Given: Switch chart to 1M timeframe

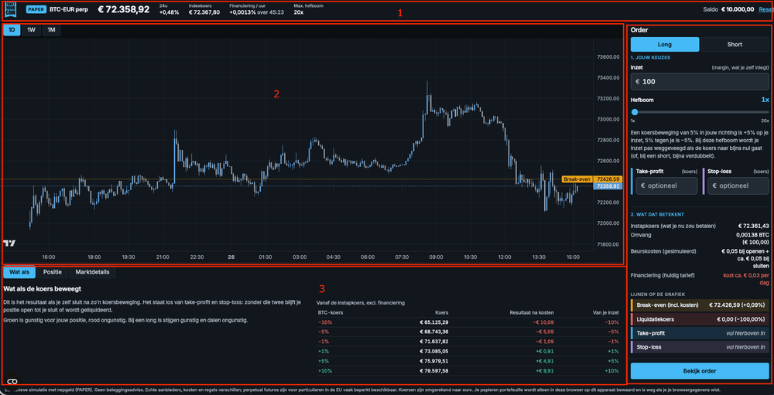Looking at the screenshot, I should pos(51,30).
